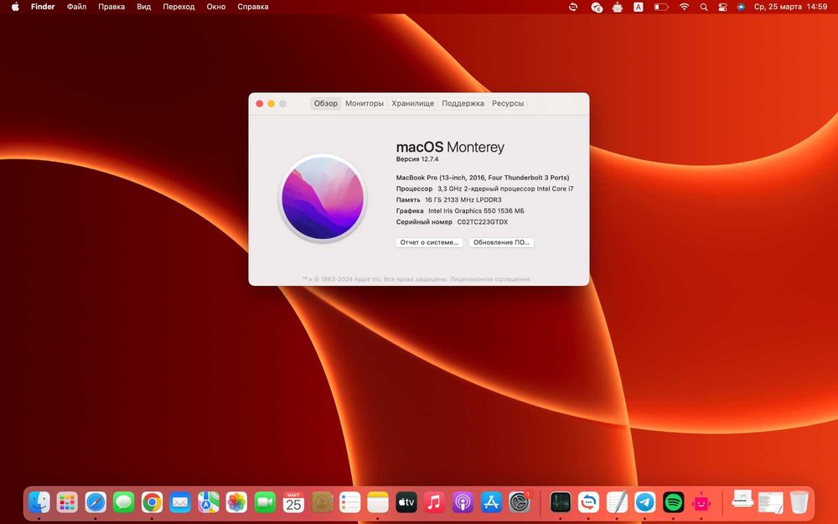Launch Google Chrome from the Dock
Screen dimensions: 838x524
tap(152, 502)
